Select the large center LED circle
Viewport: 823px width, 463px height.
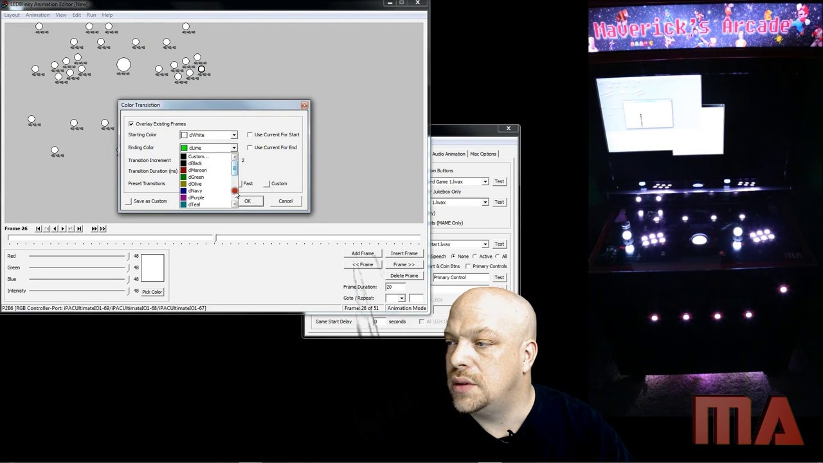tap(123, 64)
